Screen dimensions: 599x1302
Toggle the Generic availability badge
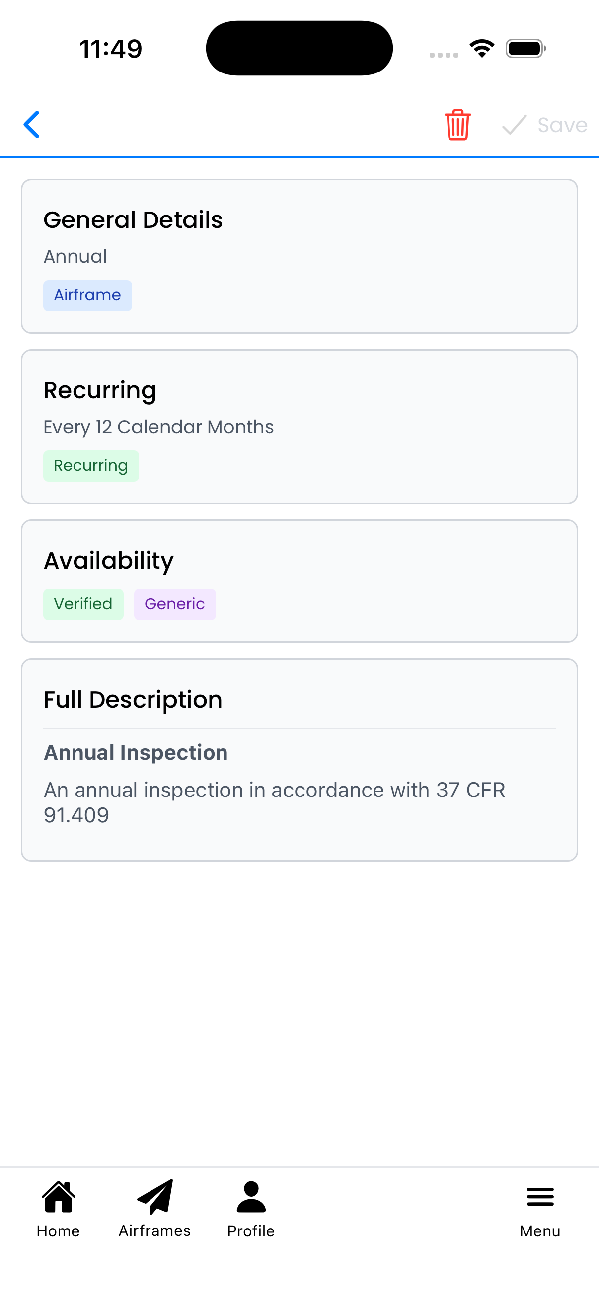pos(175,603)
